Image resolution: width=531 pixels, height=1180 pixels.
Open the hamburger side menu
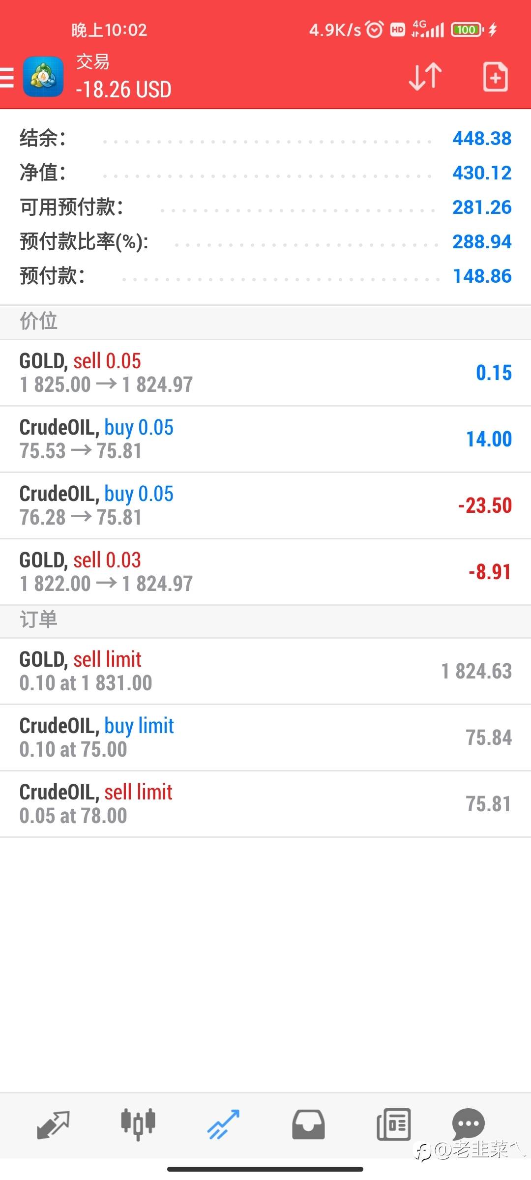tap(7, 77)
